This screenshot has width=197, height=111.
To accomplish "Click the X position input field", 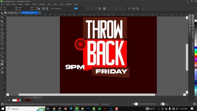I will coord(8,7).
